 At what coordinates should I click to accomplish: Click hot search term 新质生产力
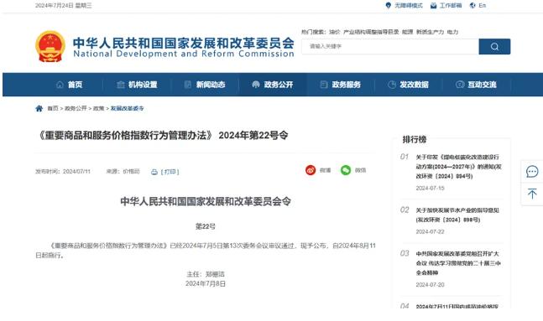click(x=430, y=32)
